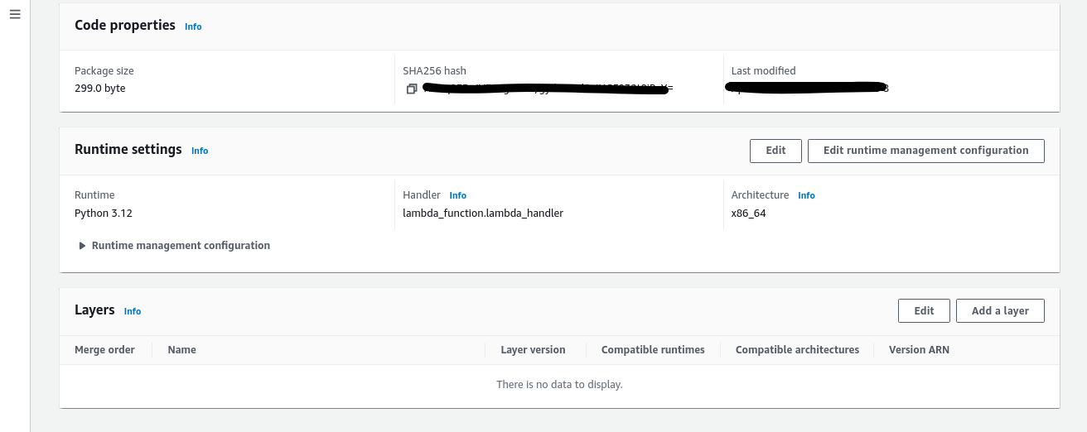Select the Compatible runtimes column header

coord(653,350)
